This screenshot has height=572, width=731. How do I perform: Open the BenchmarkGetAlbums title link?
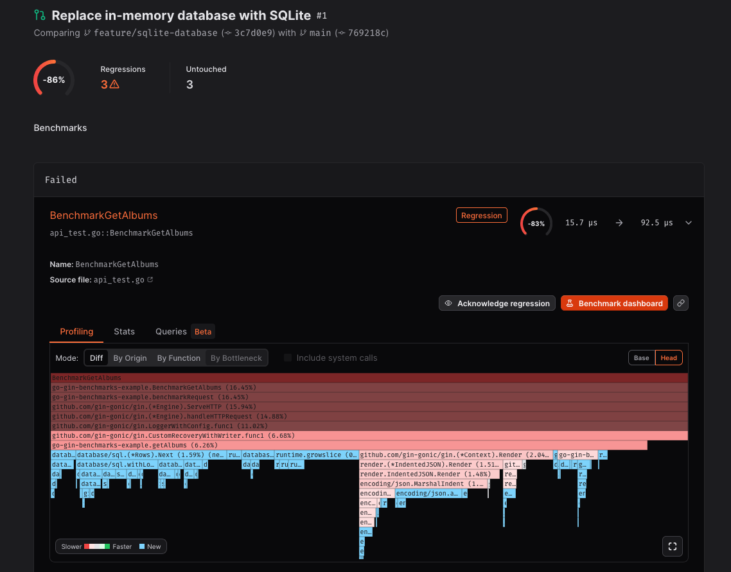click(x=103, y=215)
